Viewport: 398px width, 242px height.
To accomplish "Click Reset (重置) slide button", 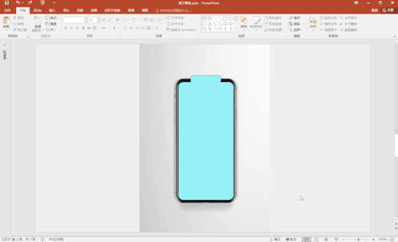I will coord(51,24).
